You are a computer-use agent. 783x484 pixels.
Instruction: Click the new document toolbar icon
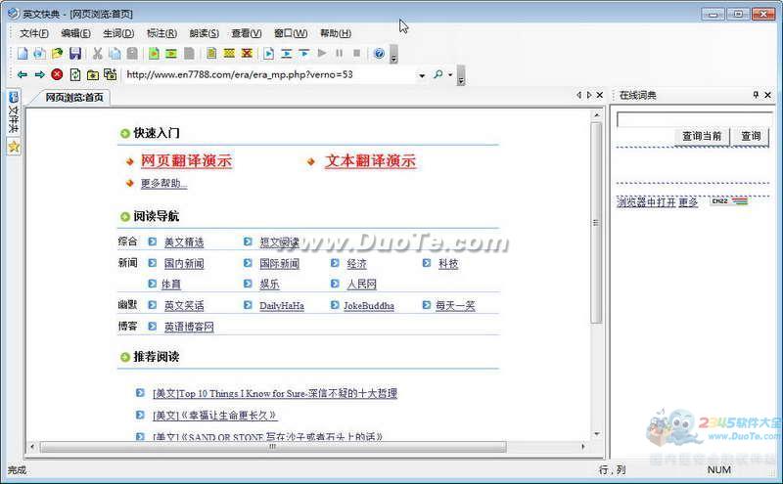(x=22, y=54)
